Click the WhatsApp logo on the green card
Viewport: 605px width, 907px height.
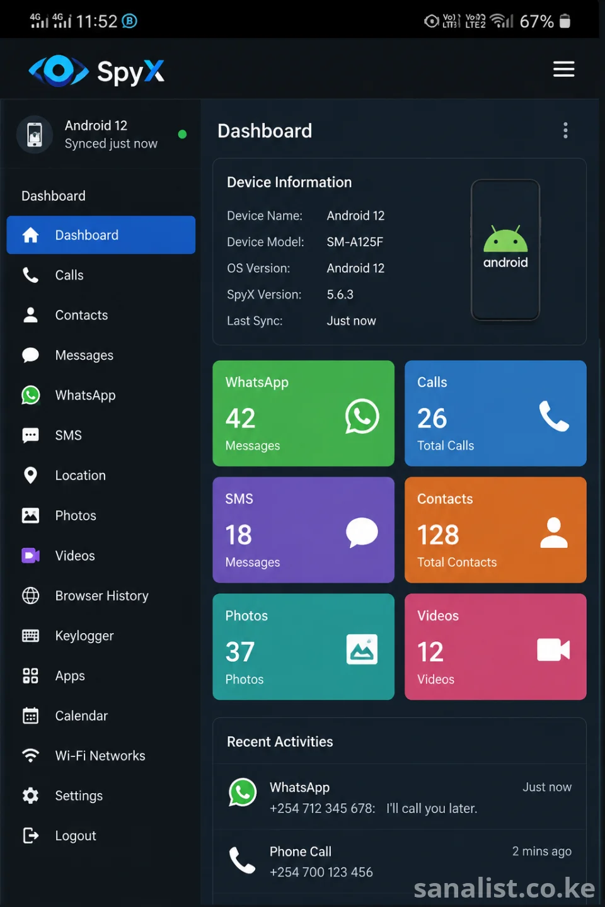coord(362,416)
